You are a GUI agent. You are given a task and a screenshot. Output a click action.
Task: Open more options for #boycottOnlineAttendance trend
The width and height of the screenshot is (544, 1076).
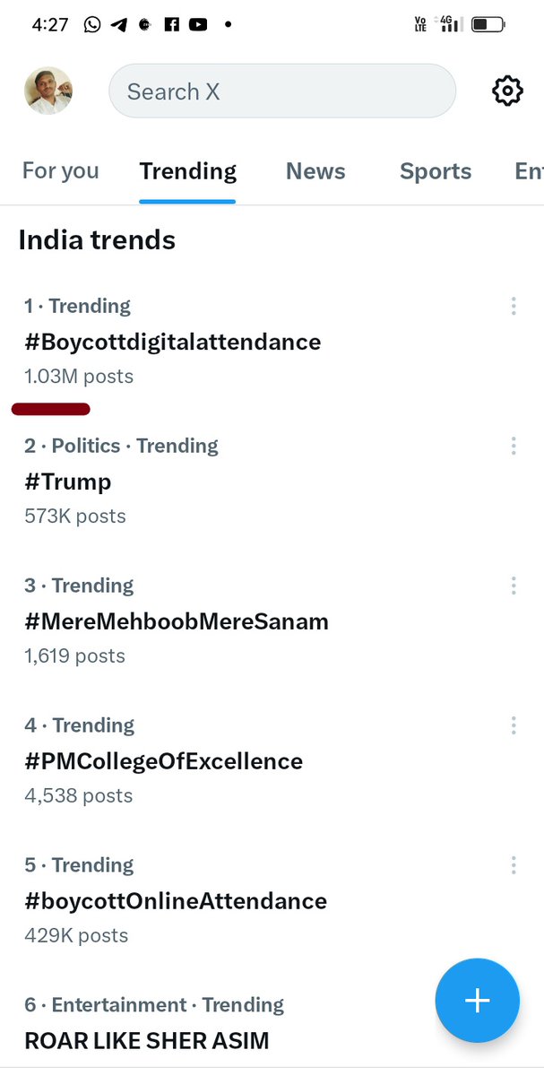coord(514,865)
